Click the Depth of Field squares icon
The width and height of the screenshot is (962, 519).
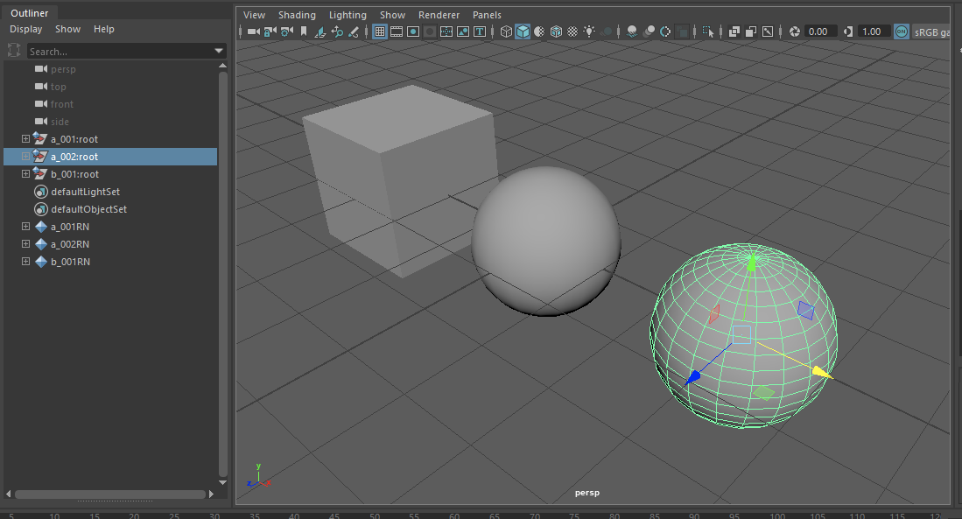point(682,32)
